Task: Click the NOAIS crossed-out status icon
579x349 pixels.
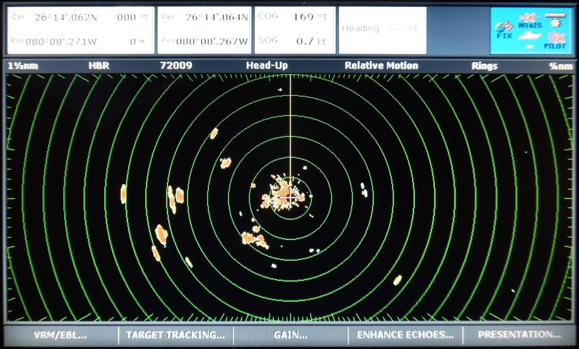Action: (x=530, y=20)
